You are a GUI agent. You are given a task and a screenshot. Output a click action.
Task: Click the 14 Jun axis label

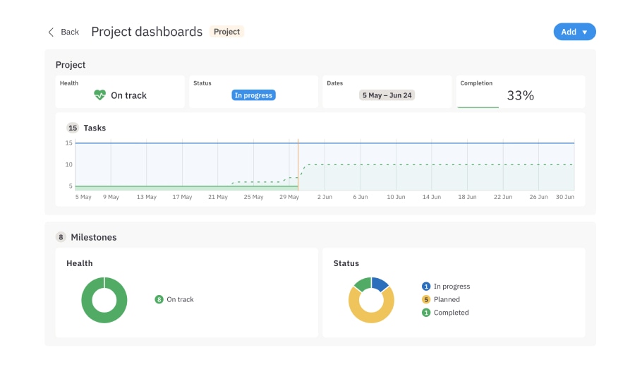pyautogui.click(x=432, y=197)
